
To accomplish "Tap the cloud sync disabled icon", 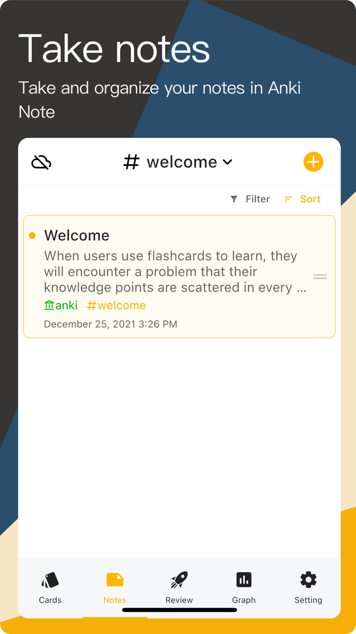I will [x=41, y=162].
